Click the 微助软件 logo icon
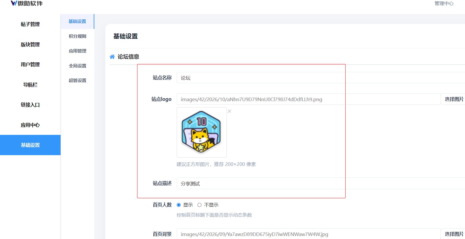The image size is (465, 239). coord(14,3)
